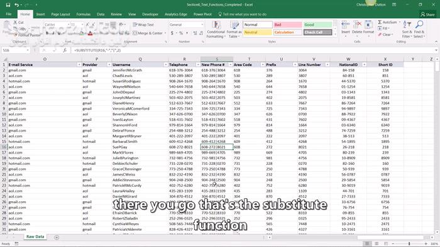Image resolution: width=440 pixels, height=247 pixels.
Task: Click the New Sheet plus icon
Action: coord(57,238)
